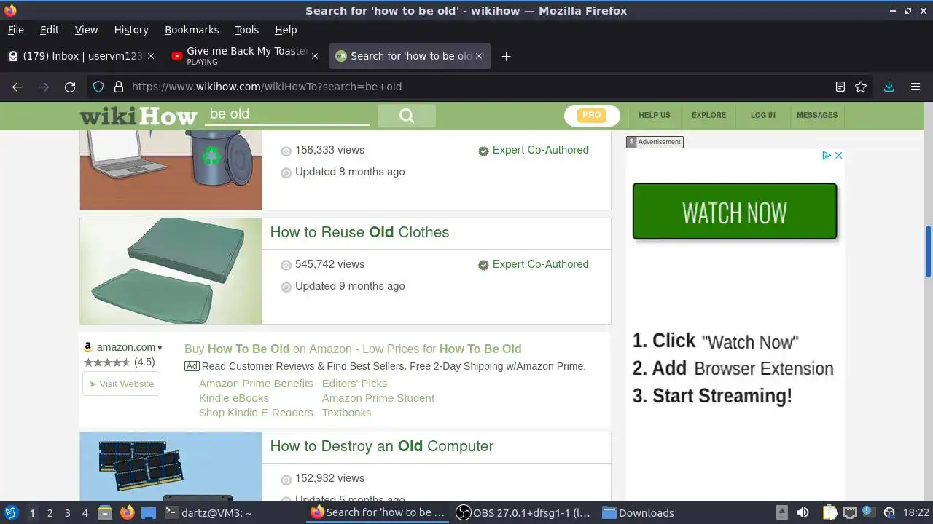Switch to the Inbox uservm123 tab
This screenshot has width=933, height=524.
click(82, 56)
